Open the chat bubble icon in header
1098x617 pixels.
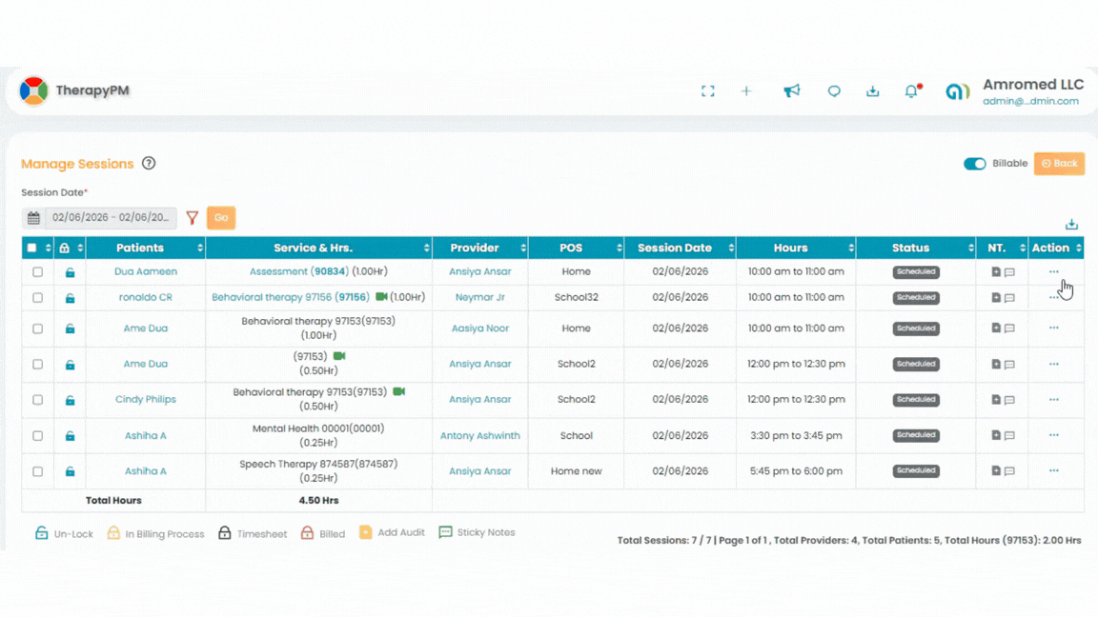(x=834, y=91)
